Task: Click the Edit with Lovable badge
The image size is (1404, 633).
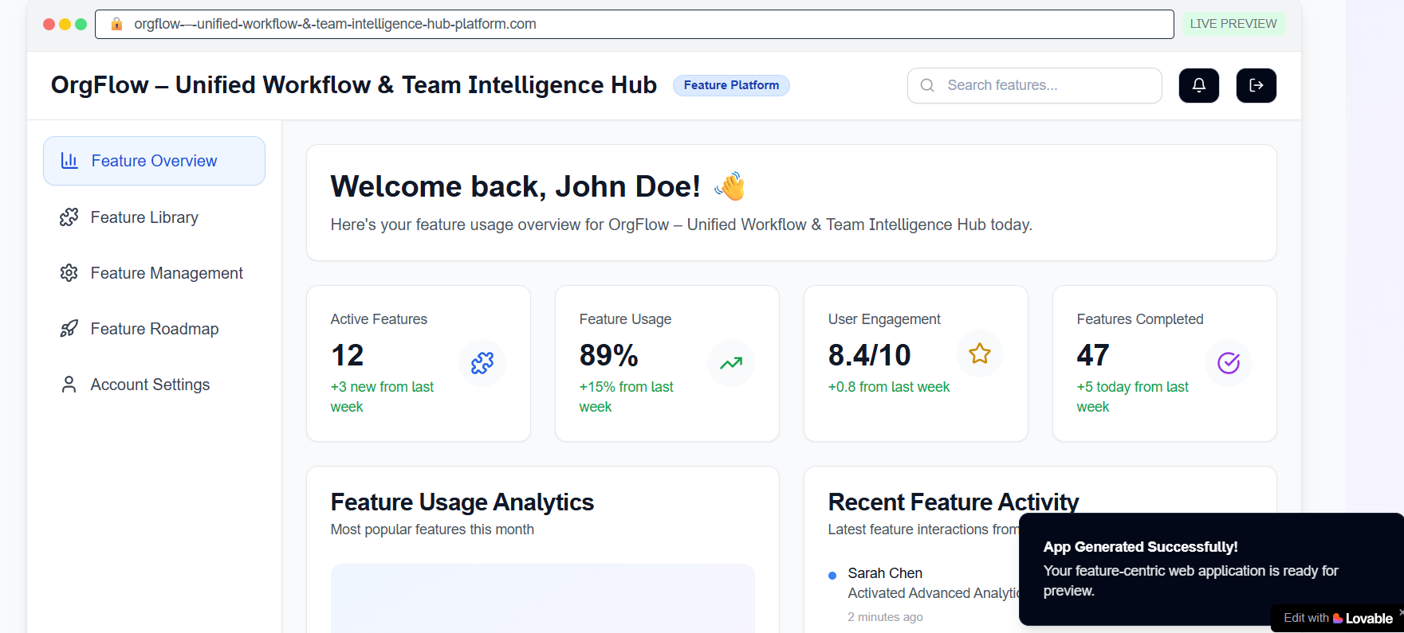Action: [x=1337, y=618]
